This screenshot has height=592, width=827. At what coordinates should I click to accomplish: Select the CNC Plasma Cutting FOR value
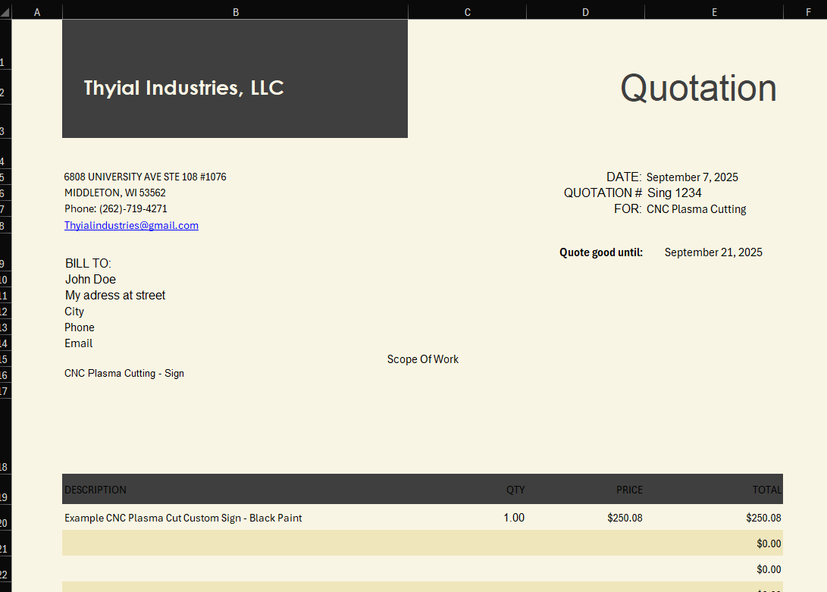(696, 209)
